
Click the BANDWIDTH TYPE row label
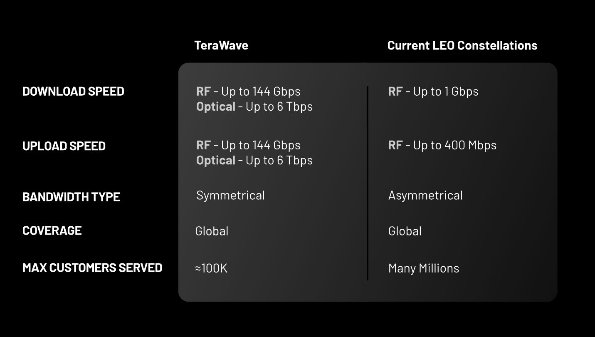click(71, 197)
